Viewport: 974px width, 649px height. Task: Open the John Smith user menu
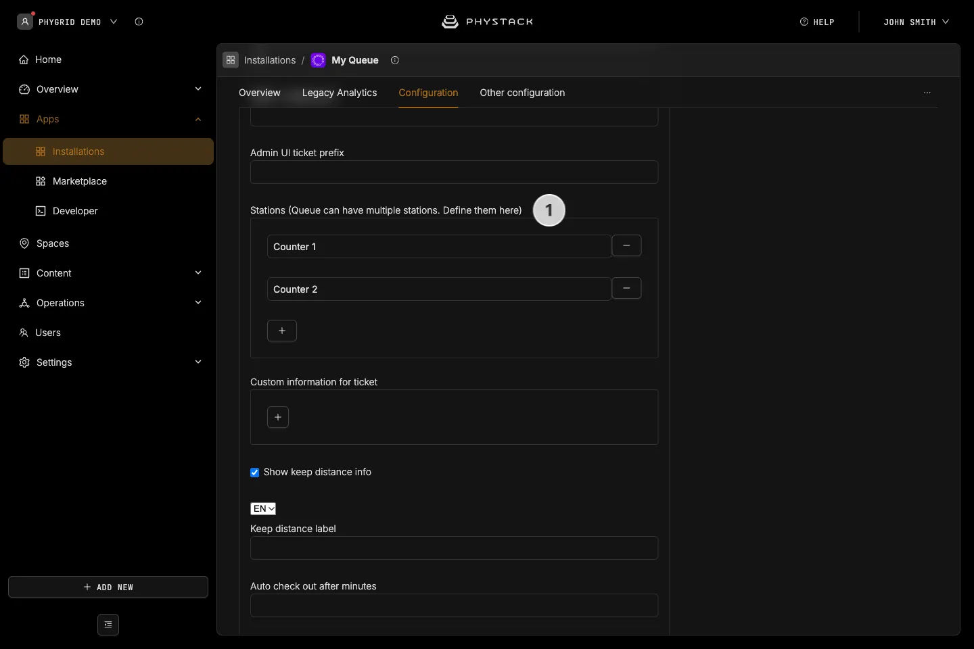(x=917, y=22)
